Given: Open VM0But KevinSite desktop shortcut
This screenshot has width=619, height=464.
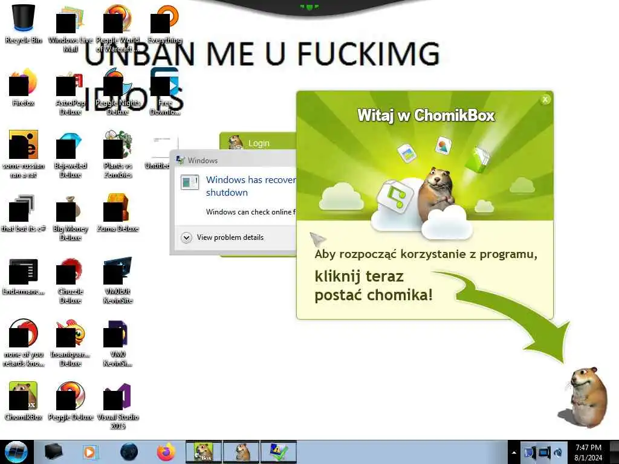Looking at the screenshot, I should pos(118,280).
